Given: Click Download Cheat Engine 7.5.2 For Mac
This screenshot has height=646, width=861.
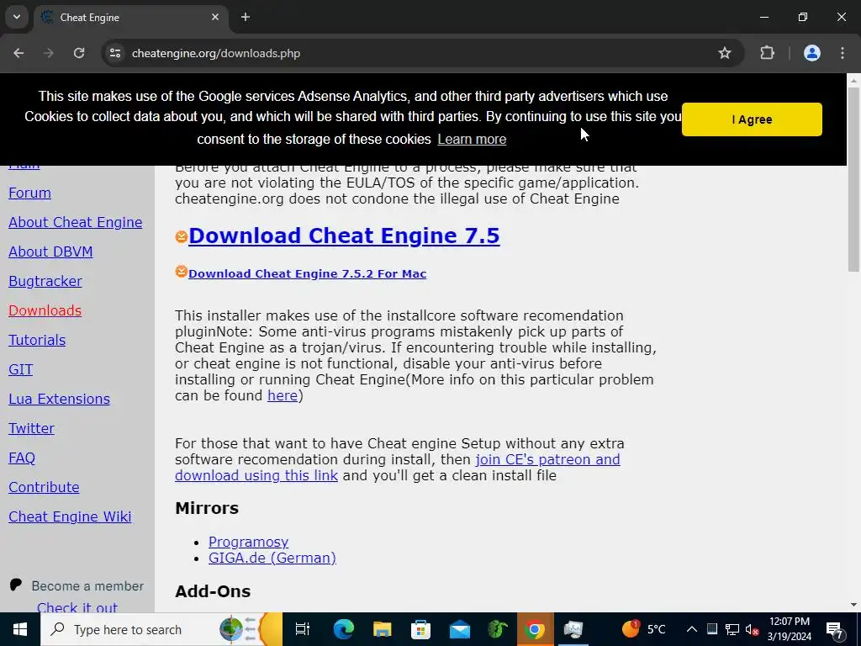Looking at the screenshot, I should coord(308,273).
